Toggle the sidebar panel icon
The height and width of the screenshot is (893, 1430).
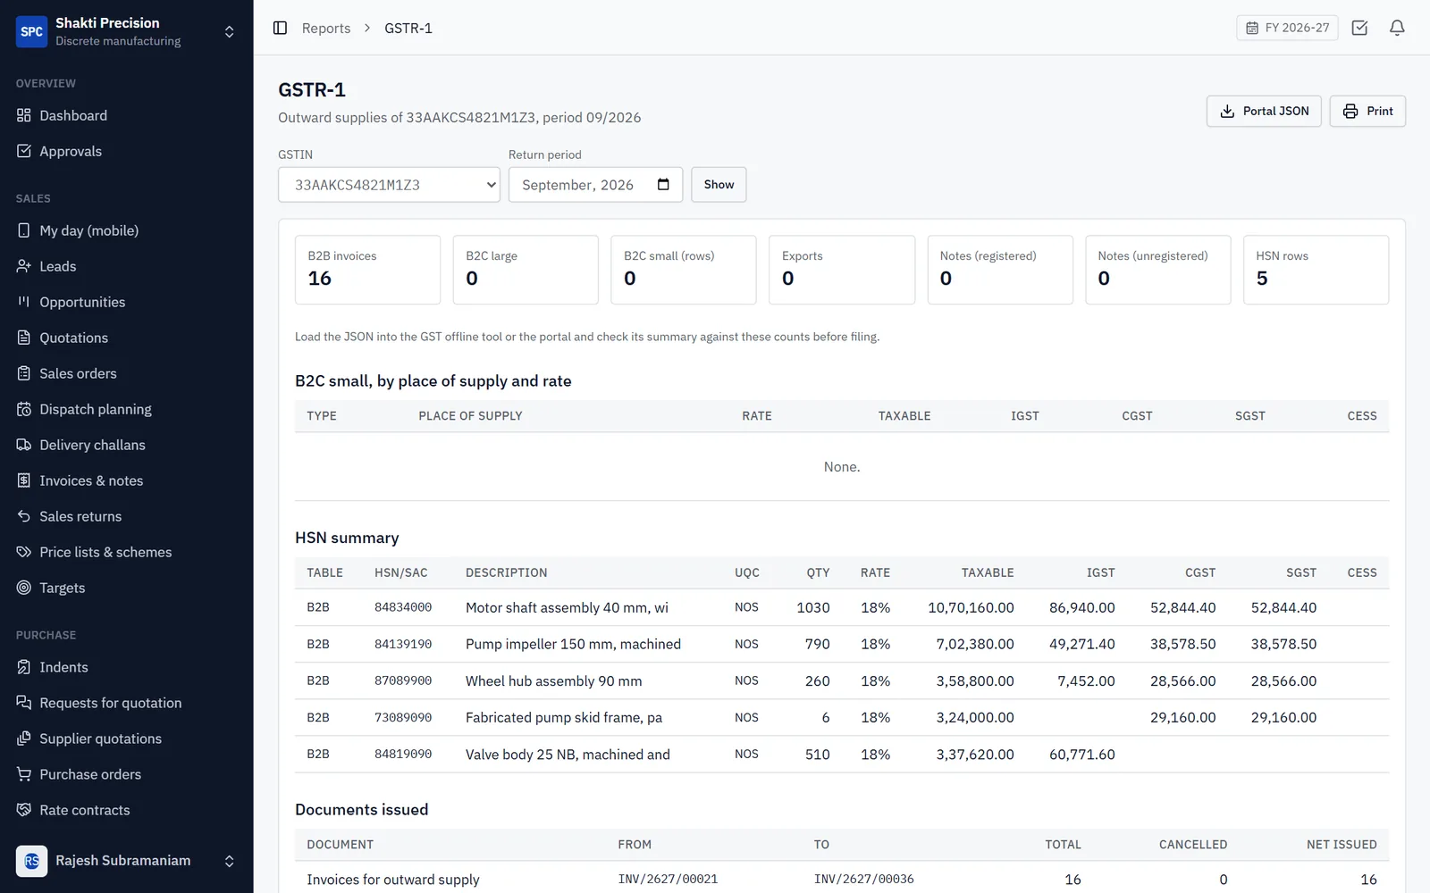(280, 28)
